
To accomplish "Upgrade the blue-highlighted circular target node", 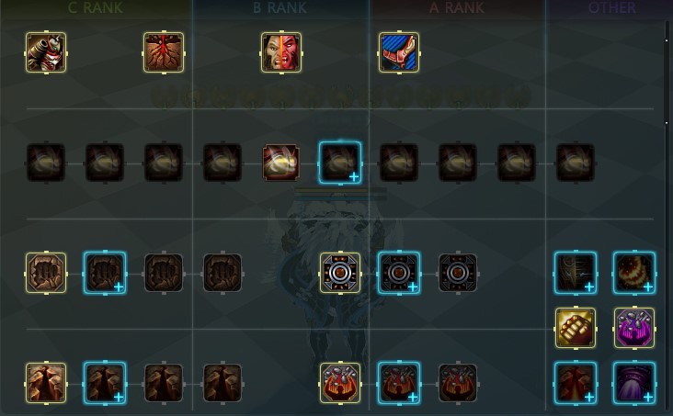I will pos(399,273).
